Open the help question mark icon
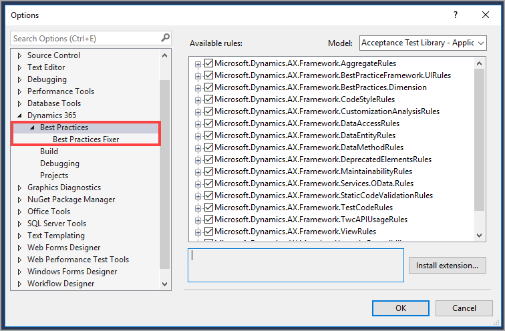This screenshot has height=331, width=505. [456, 15]
